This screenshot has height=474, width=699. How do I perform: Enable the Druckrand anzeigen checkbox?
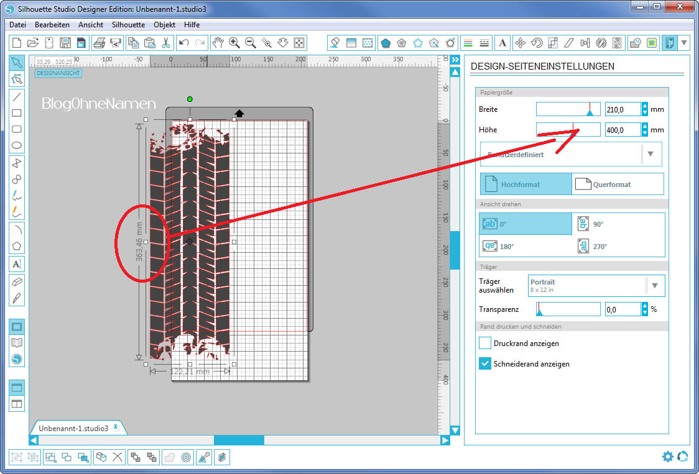[485, 343]
